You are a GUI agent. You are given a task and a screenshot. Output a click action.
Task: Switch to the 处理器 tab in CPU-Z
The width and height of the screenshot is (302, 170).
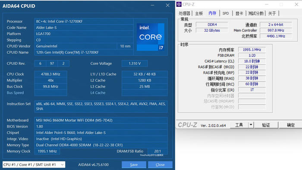[184, 13]
